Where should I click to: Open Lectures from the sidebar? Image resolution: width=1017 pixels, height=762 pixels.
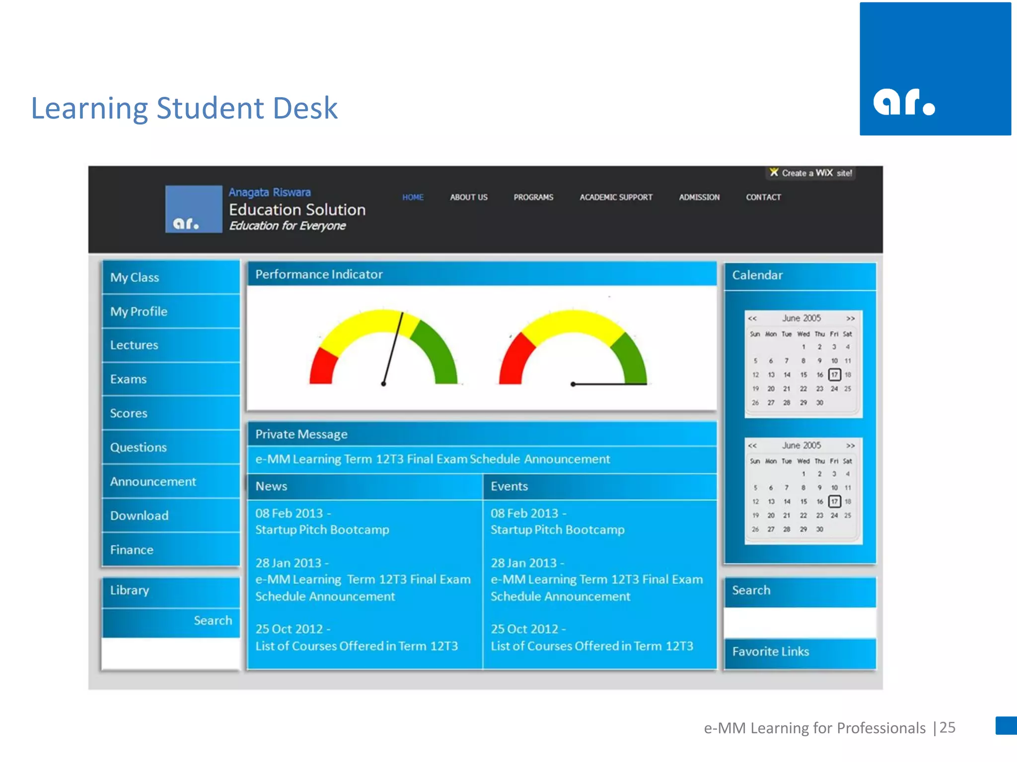click(x=171, y=345)
